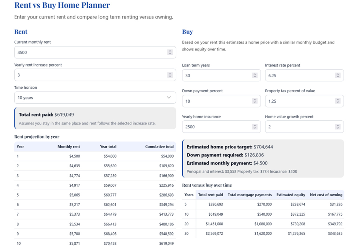The image size is (357, 247).
Task: Click the Down payment percent stepper arrows
Action: pos(255,101)
